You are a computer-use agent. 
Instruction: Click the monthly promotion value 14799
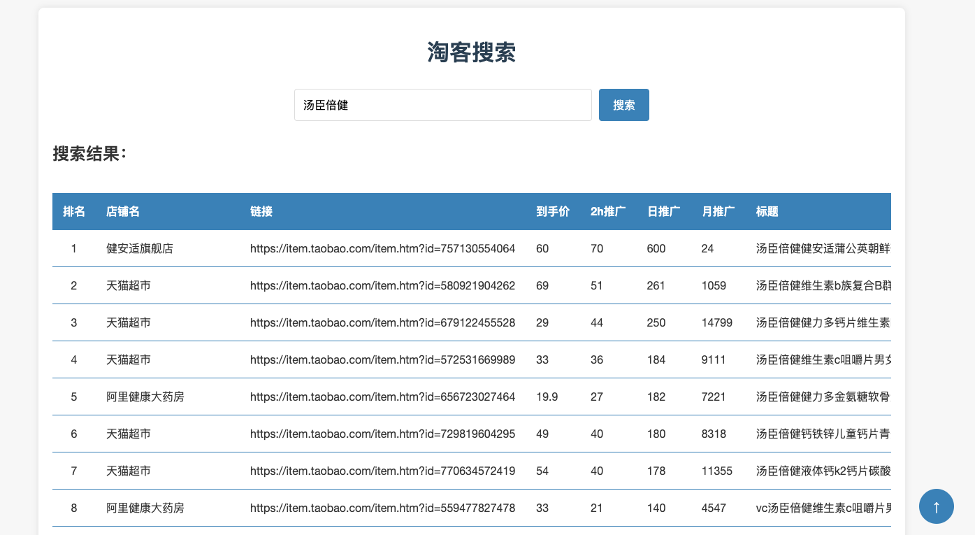tap(717, 322)
